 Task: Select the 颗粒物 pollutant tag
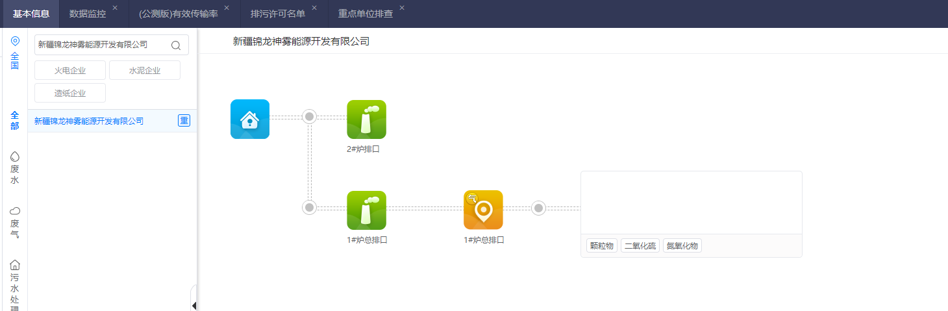point(601,246)
